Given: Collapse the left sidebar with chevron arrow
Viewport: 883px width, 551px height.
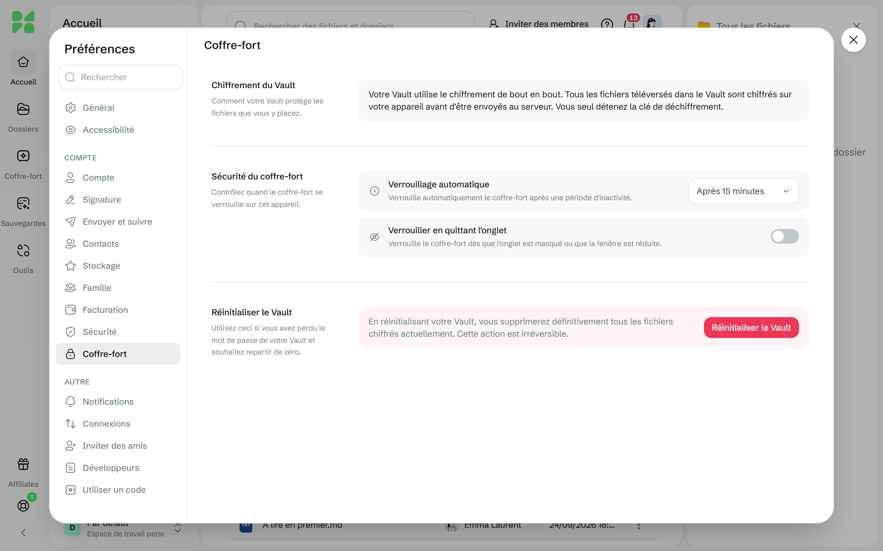Looking at the screenshot, I should coord(23,533).
